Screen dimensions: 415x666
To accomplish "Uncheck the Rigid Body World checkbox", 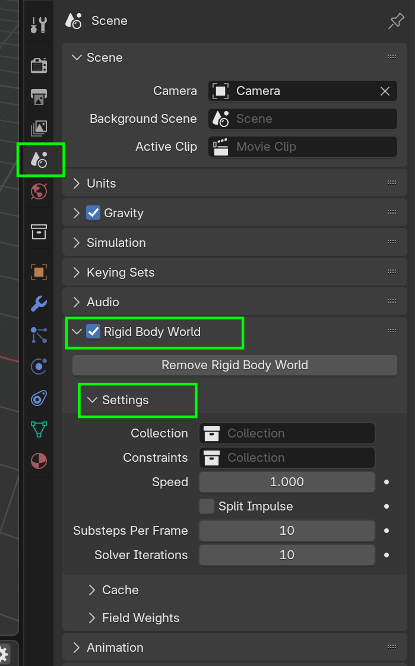I will [x=93, y=331].
